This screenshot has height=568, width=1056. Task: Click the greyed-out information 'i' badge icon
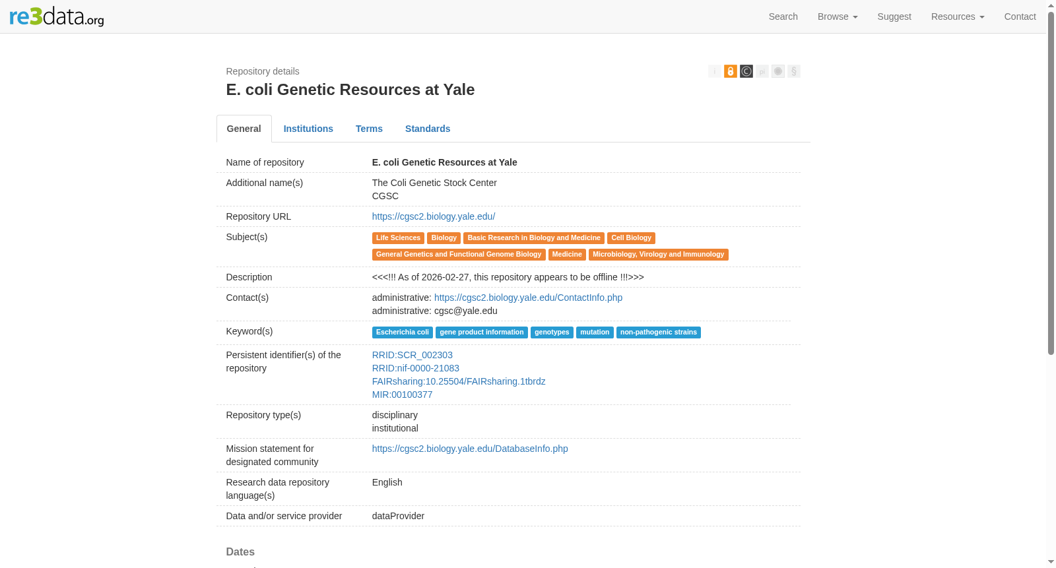pos(714,71)
